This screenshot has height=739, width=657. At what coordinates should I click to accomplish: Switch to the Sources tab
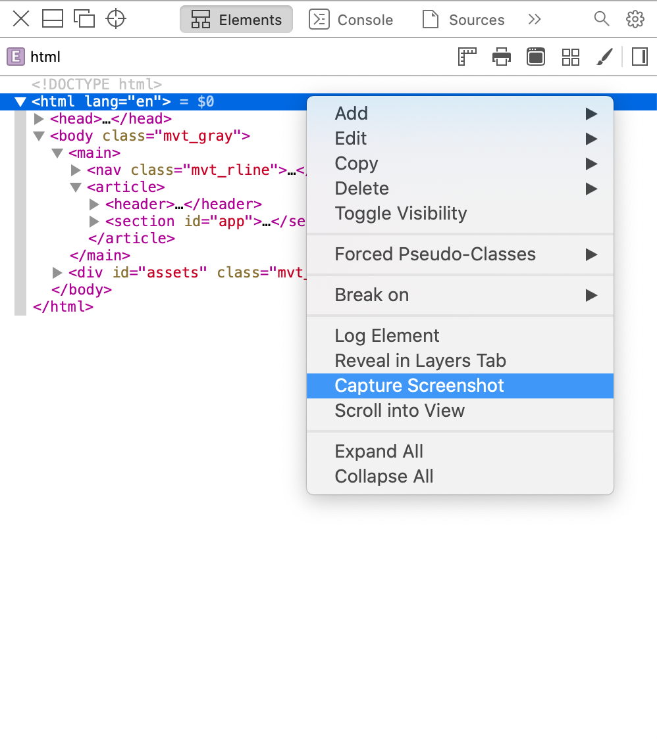click(x=463, y=19)
